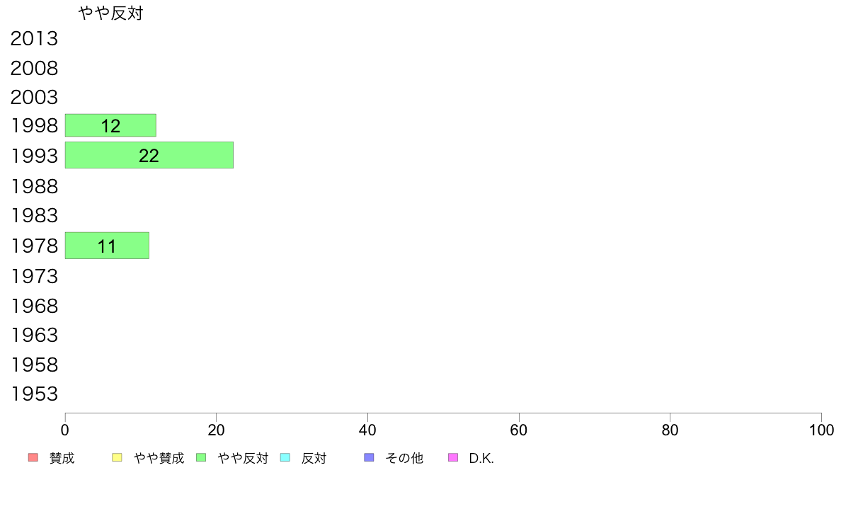
Task: Select the 1998 bar showing 12
Action: 110,125
